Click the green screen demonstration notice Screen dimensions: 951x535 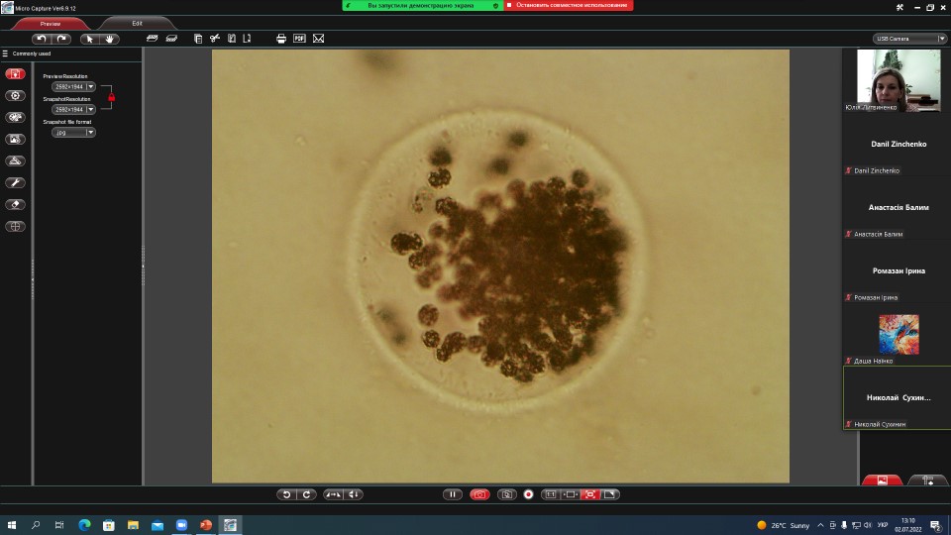pyautogui.click(x=423, y=5)
